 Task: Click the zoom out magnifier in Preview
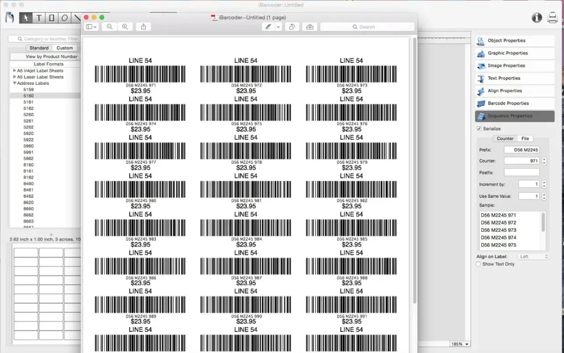tap(109, 26)
